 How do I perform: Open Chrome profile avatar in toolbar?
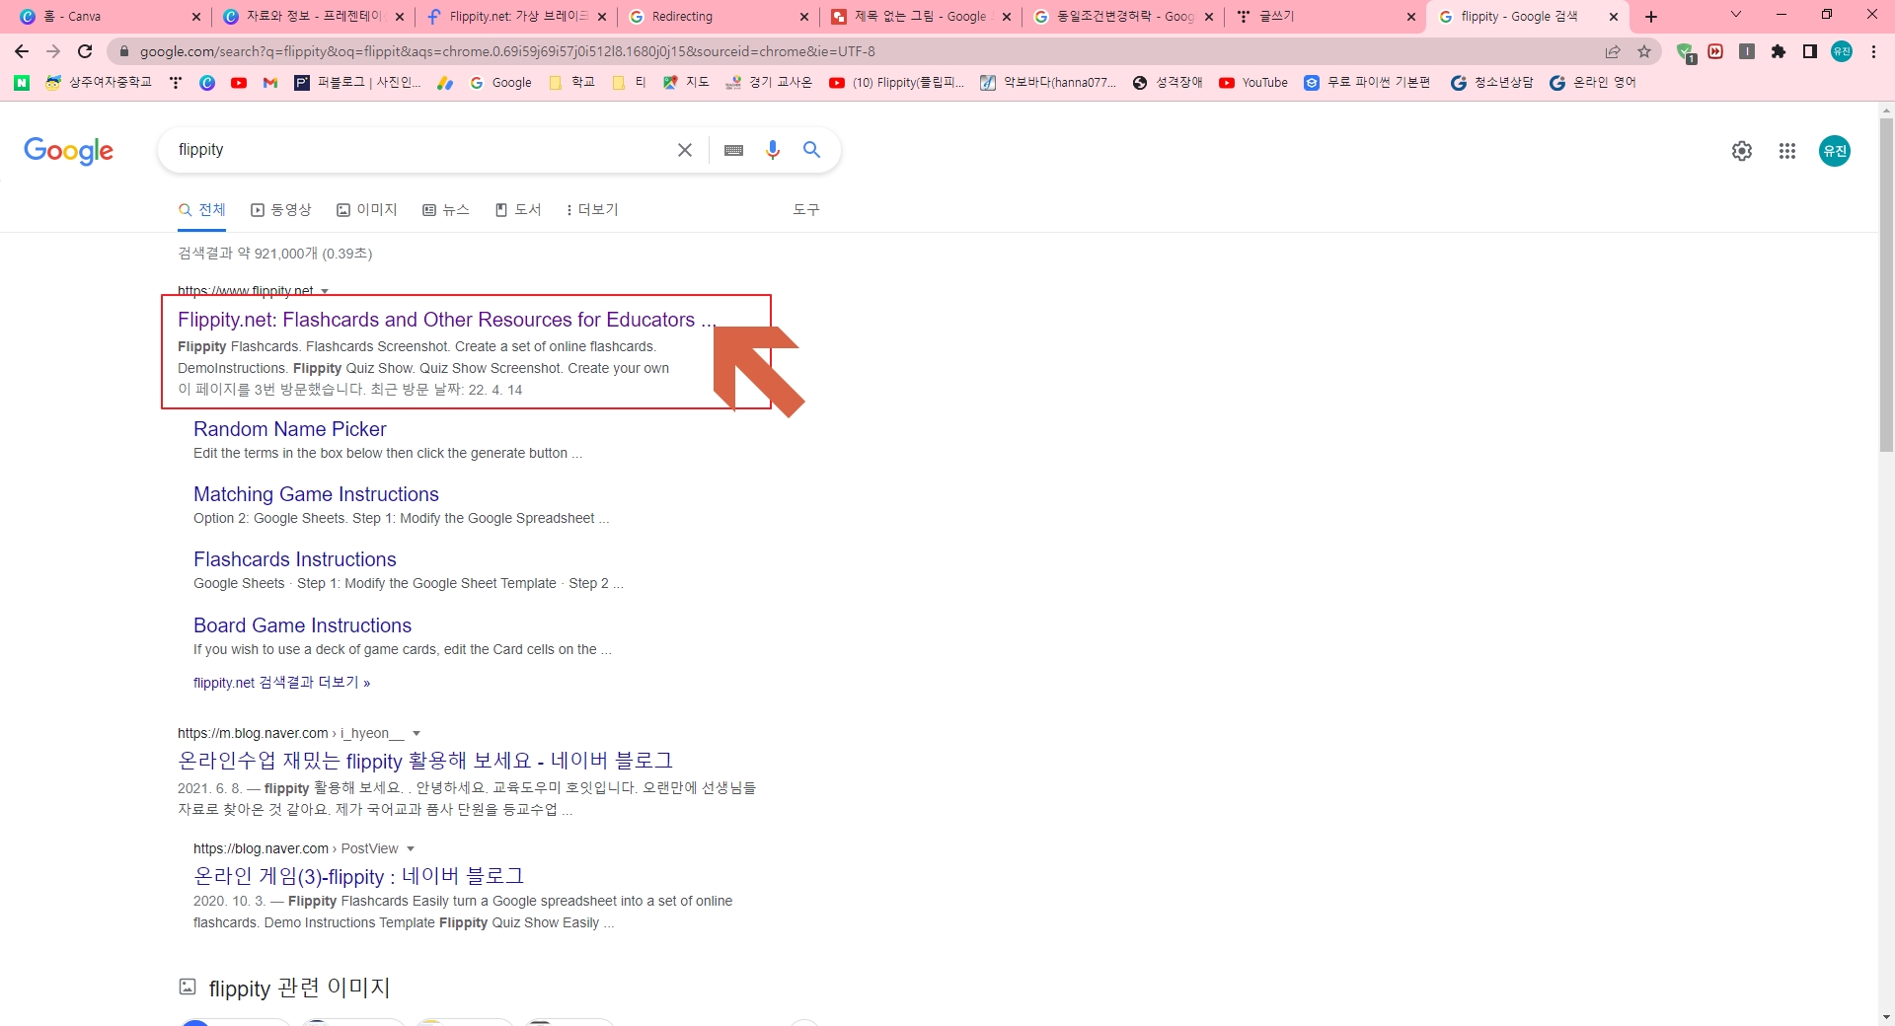pyautogui.click(x=1842, y=51)
